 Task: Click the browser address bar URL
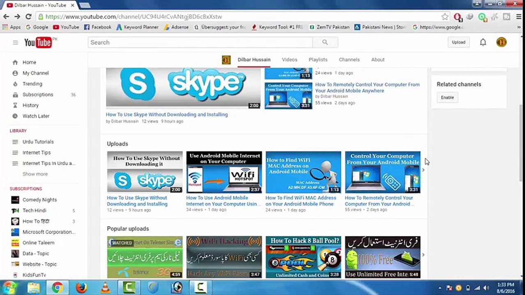(x=134, y=17)
